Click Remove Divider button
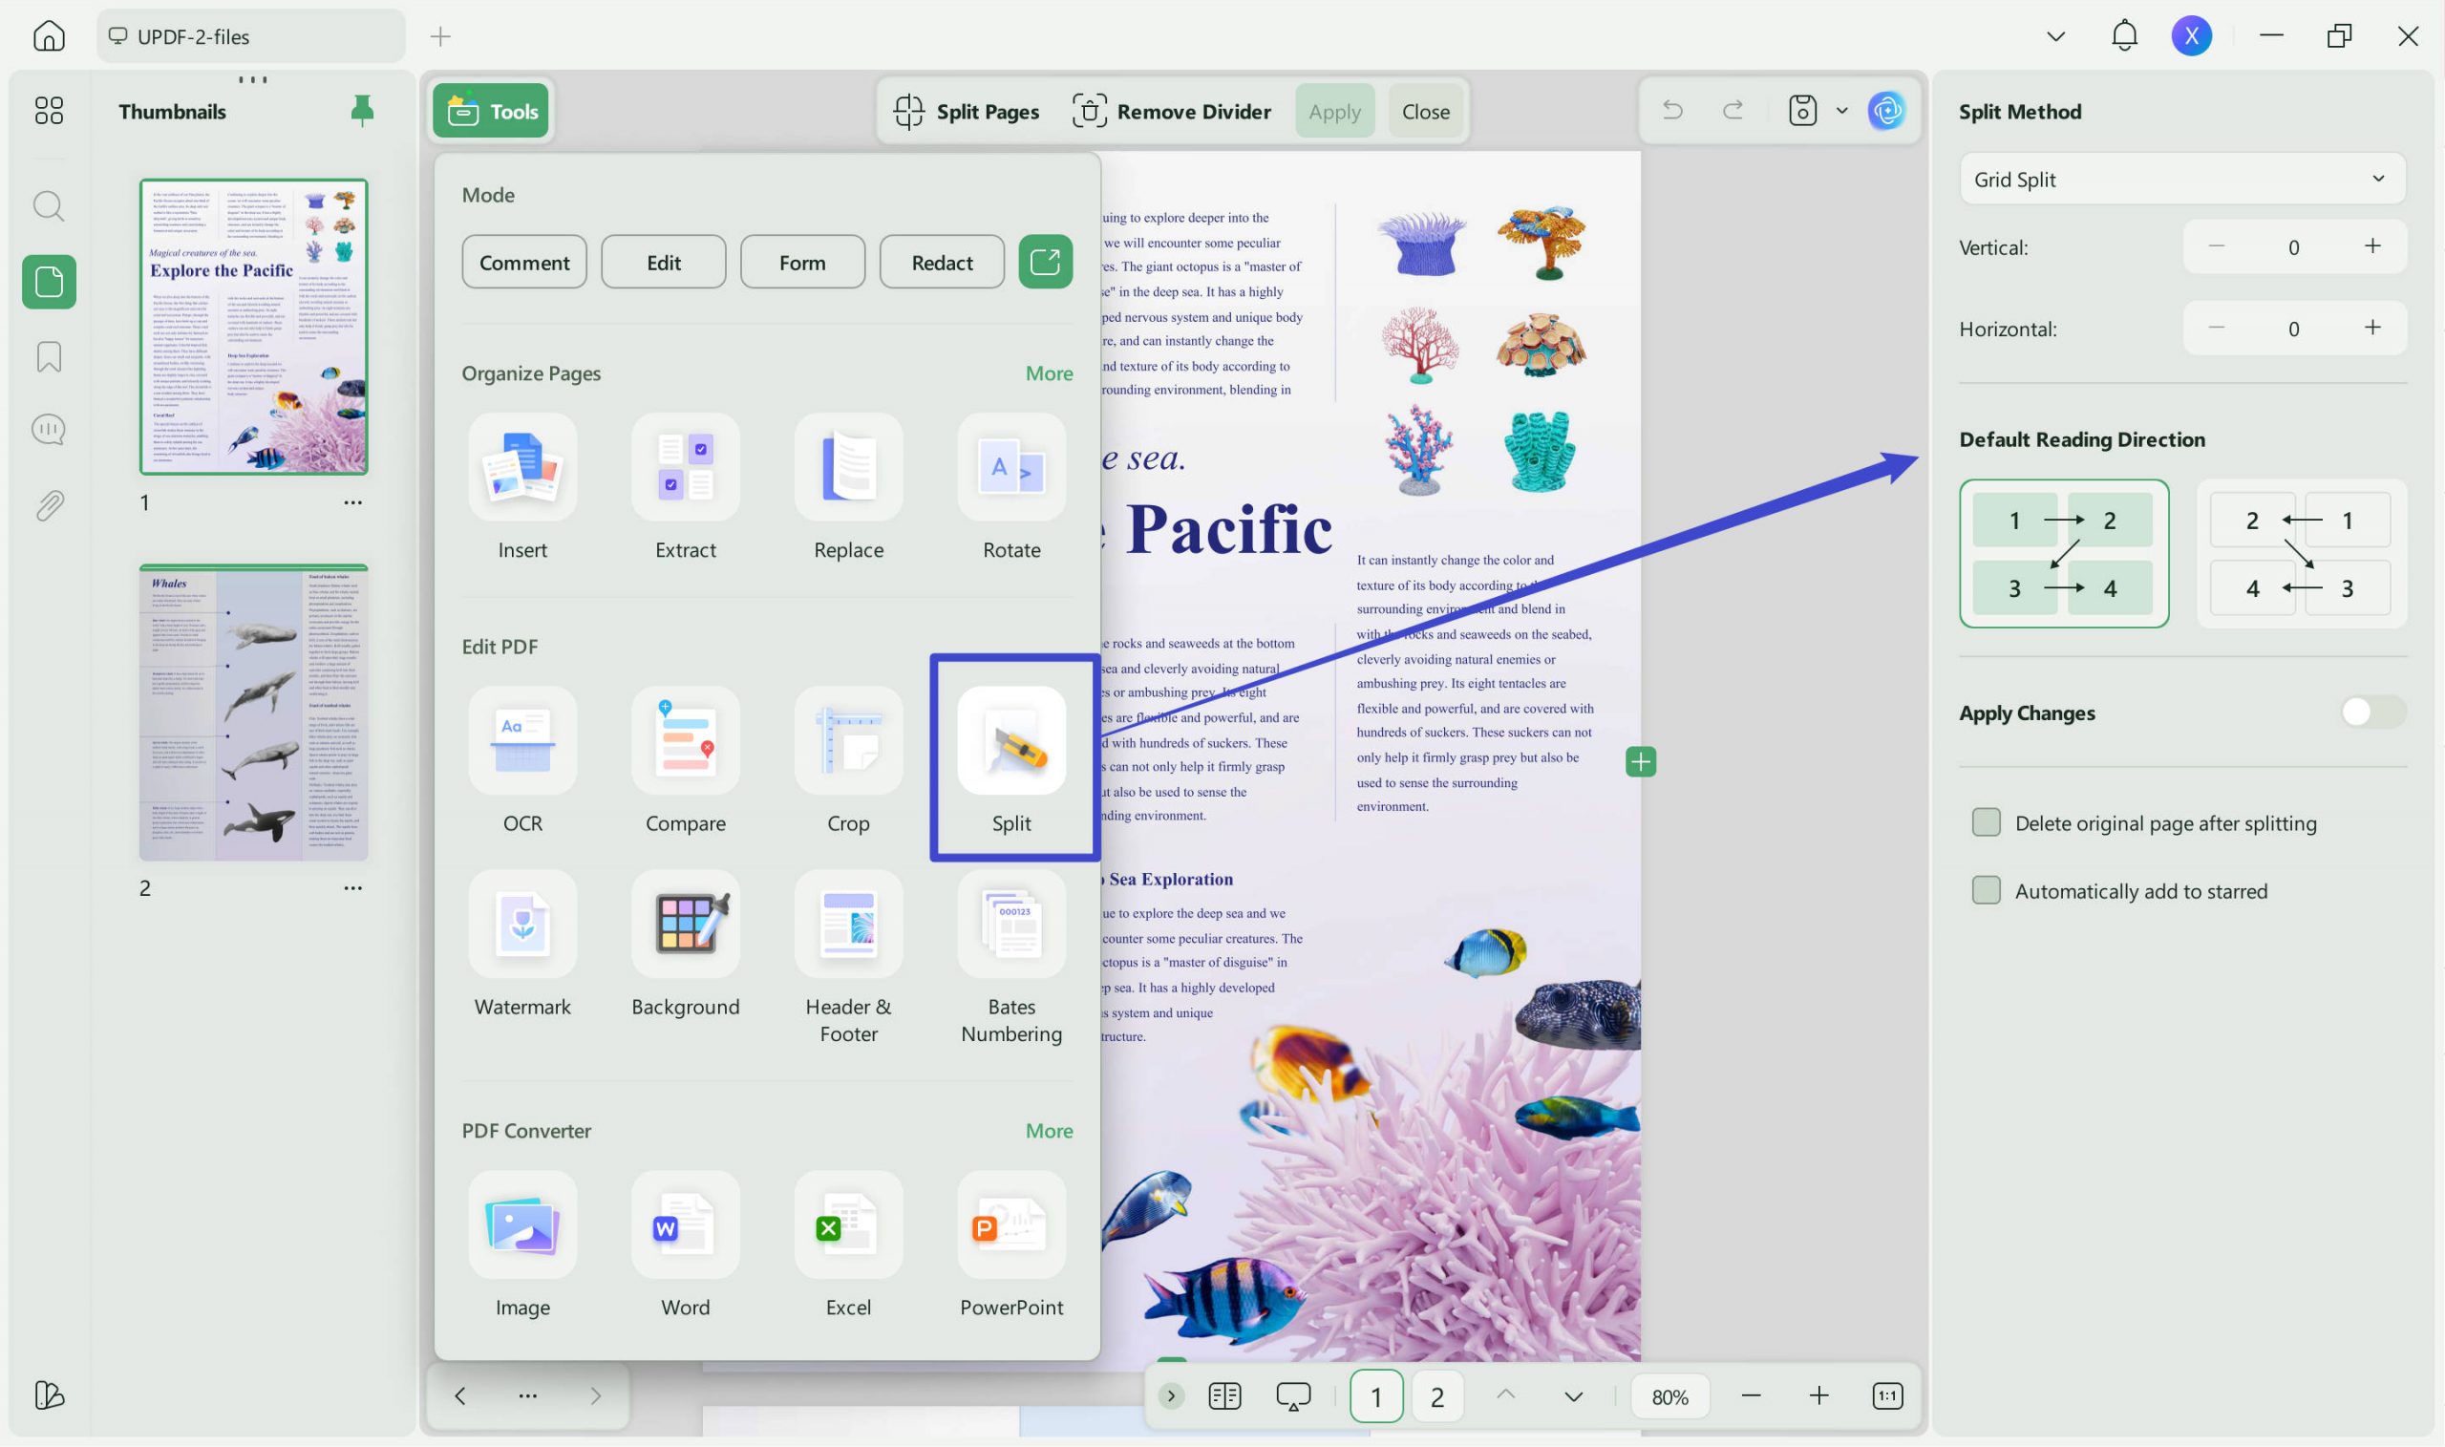 1171,110
